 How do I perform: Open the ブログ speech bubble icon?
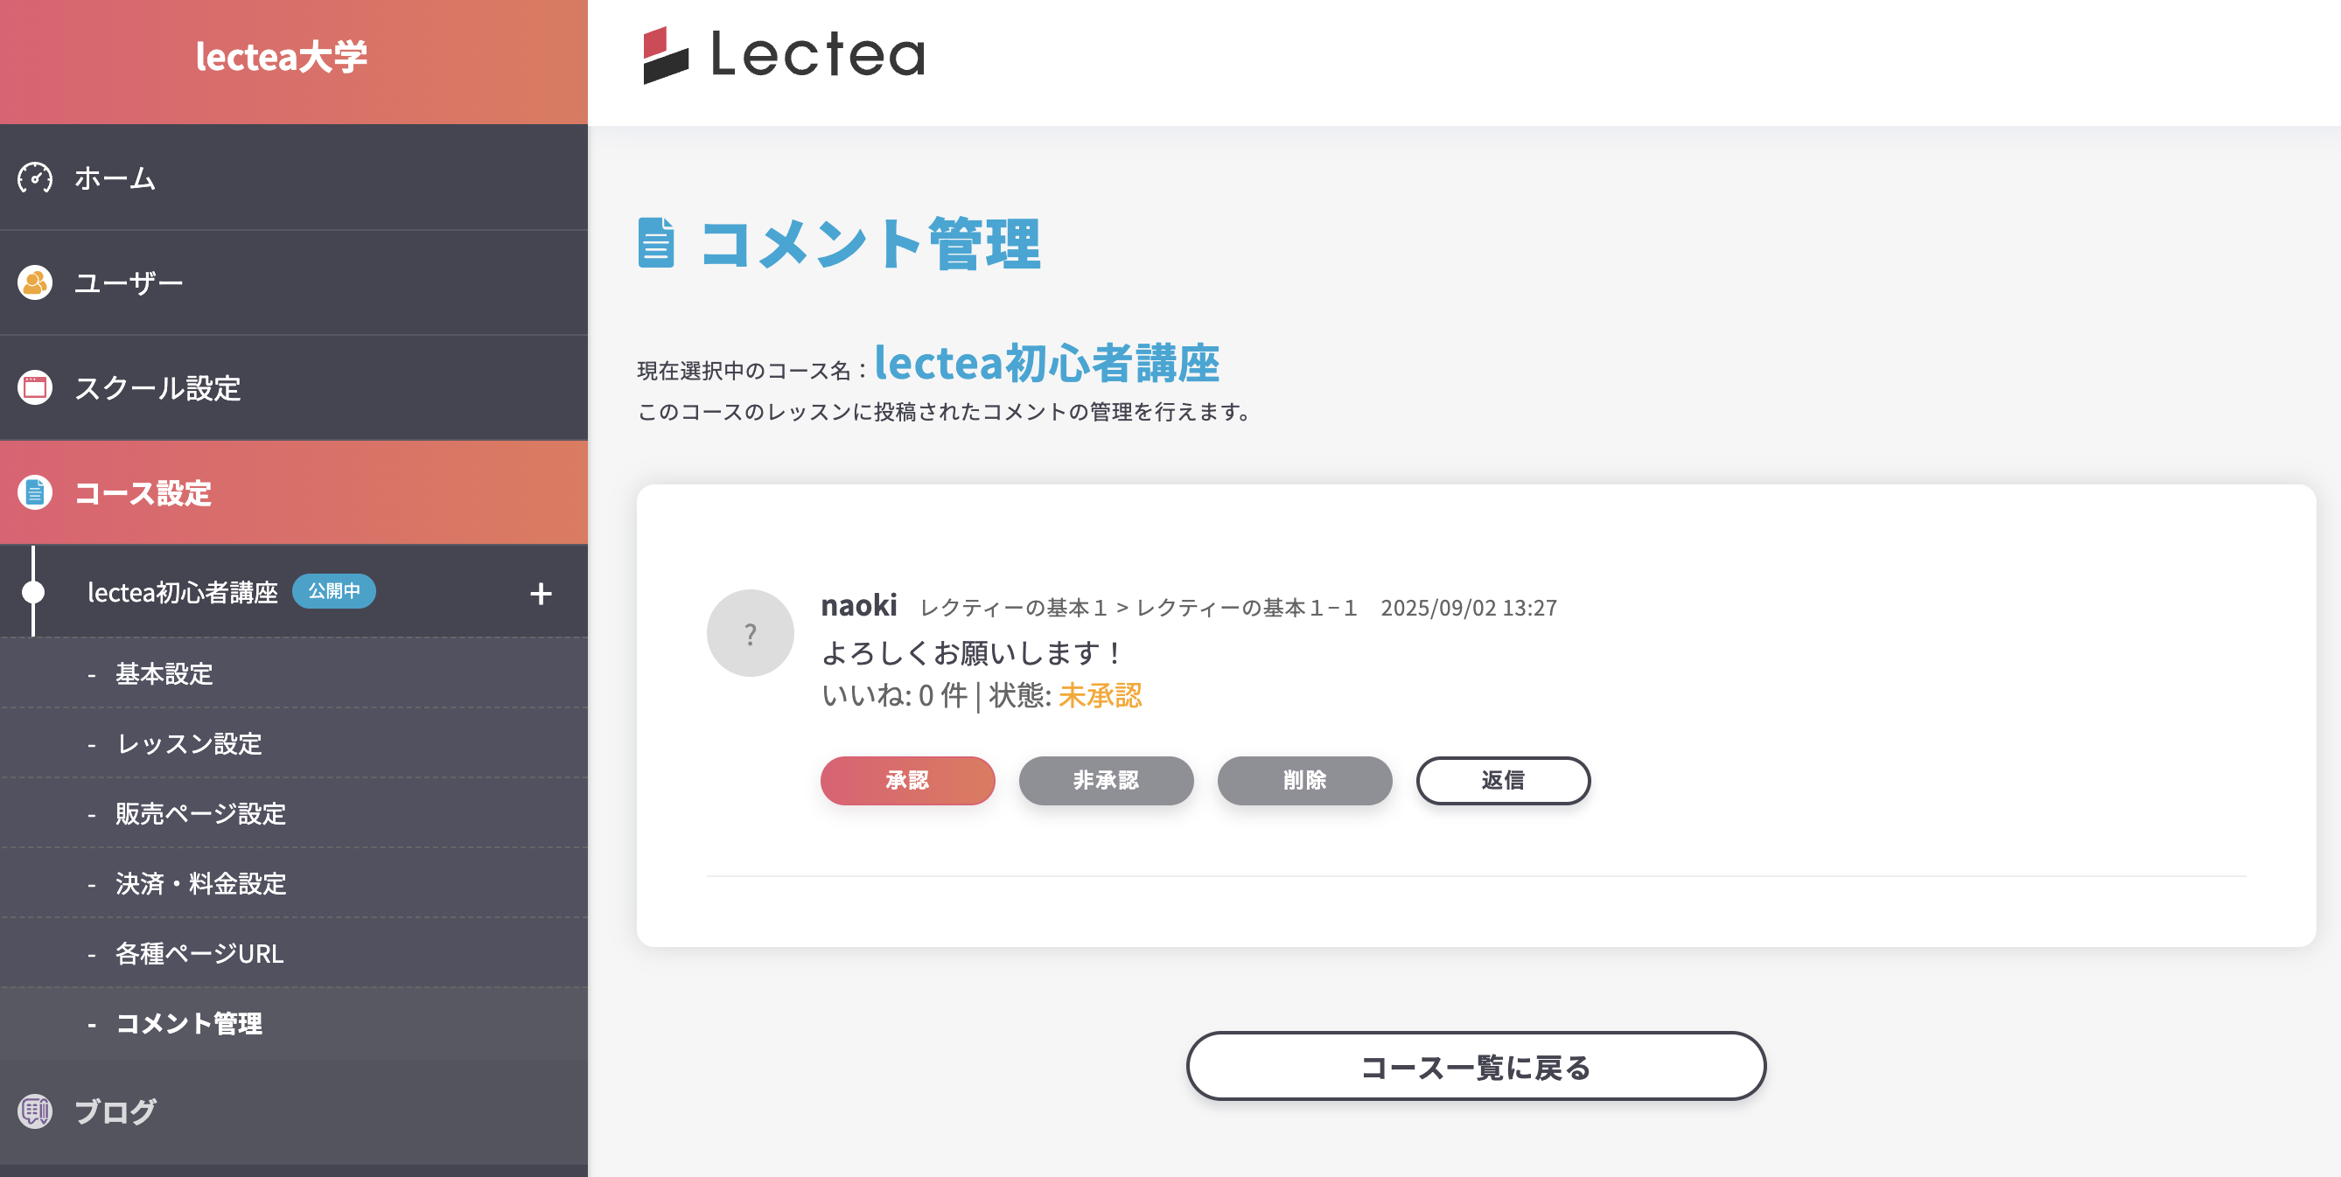coord(34,1110)
